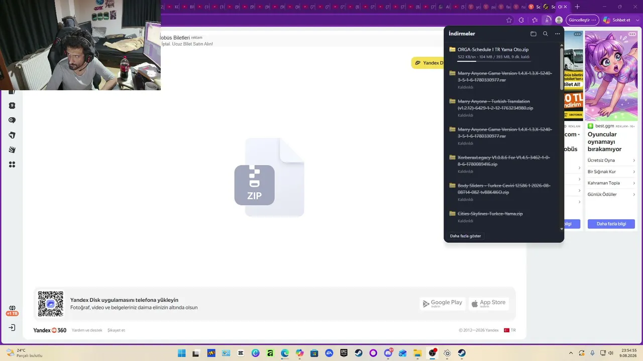Open Epic Games Launcher from the taskbar
This screenshot has width=643, height=361.
coord(344,353)
